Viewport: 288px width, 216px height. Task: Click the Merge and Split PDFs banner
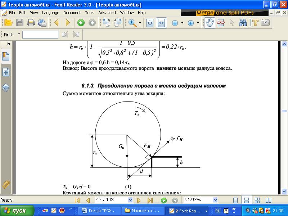pos(225,13)
